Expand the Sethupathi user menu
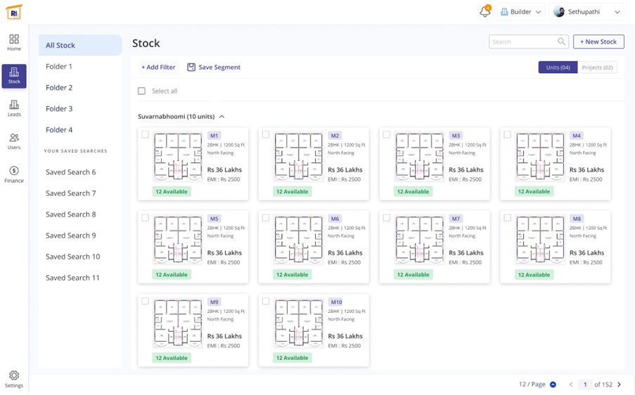This screenshot has width=635, height=395. point(587,12)
